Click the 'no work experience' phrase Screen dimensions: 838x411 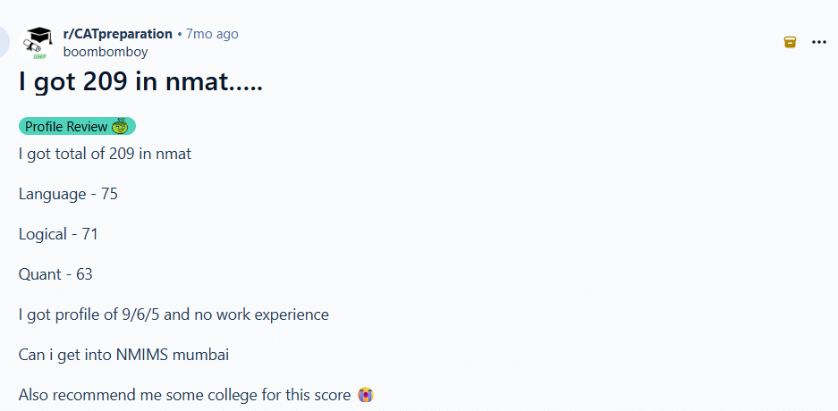(259, 315)
